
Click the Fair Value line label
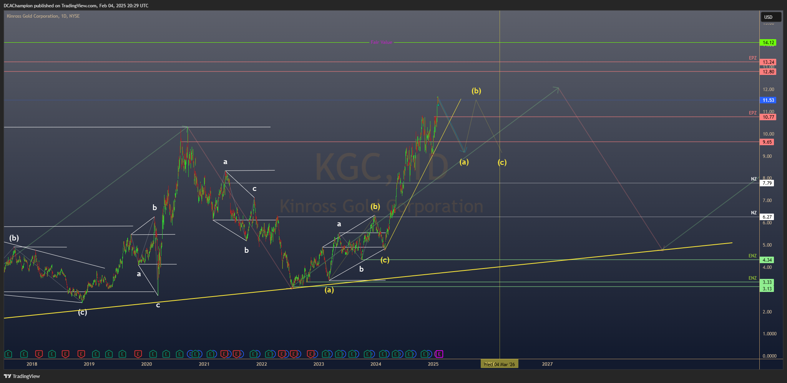click(381, 42)
